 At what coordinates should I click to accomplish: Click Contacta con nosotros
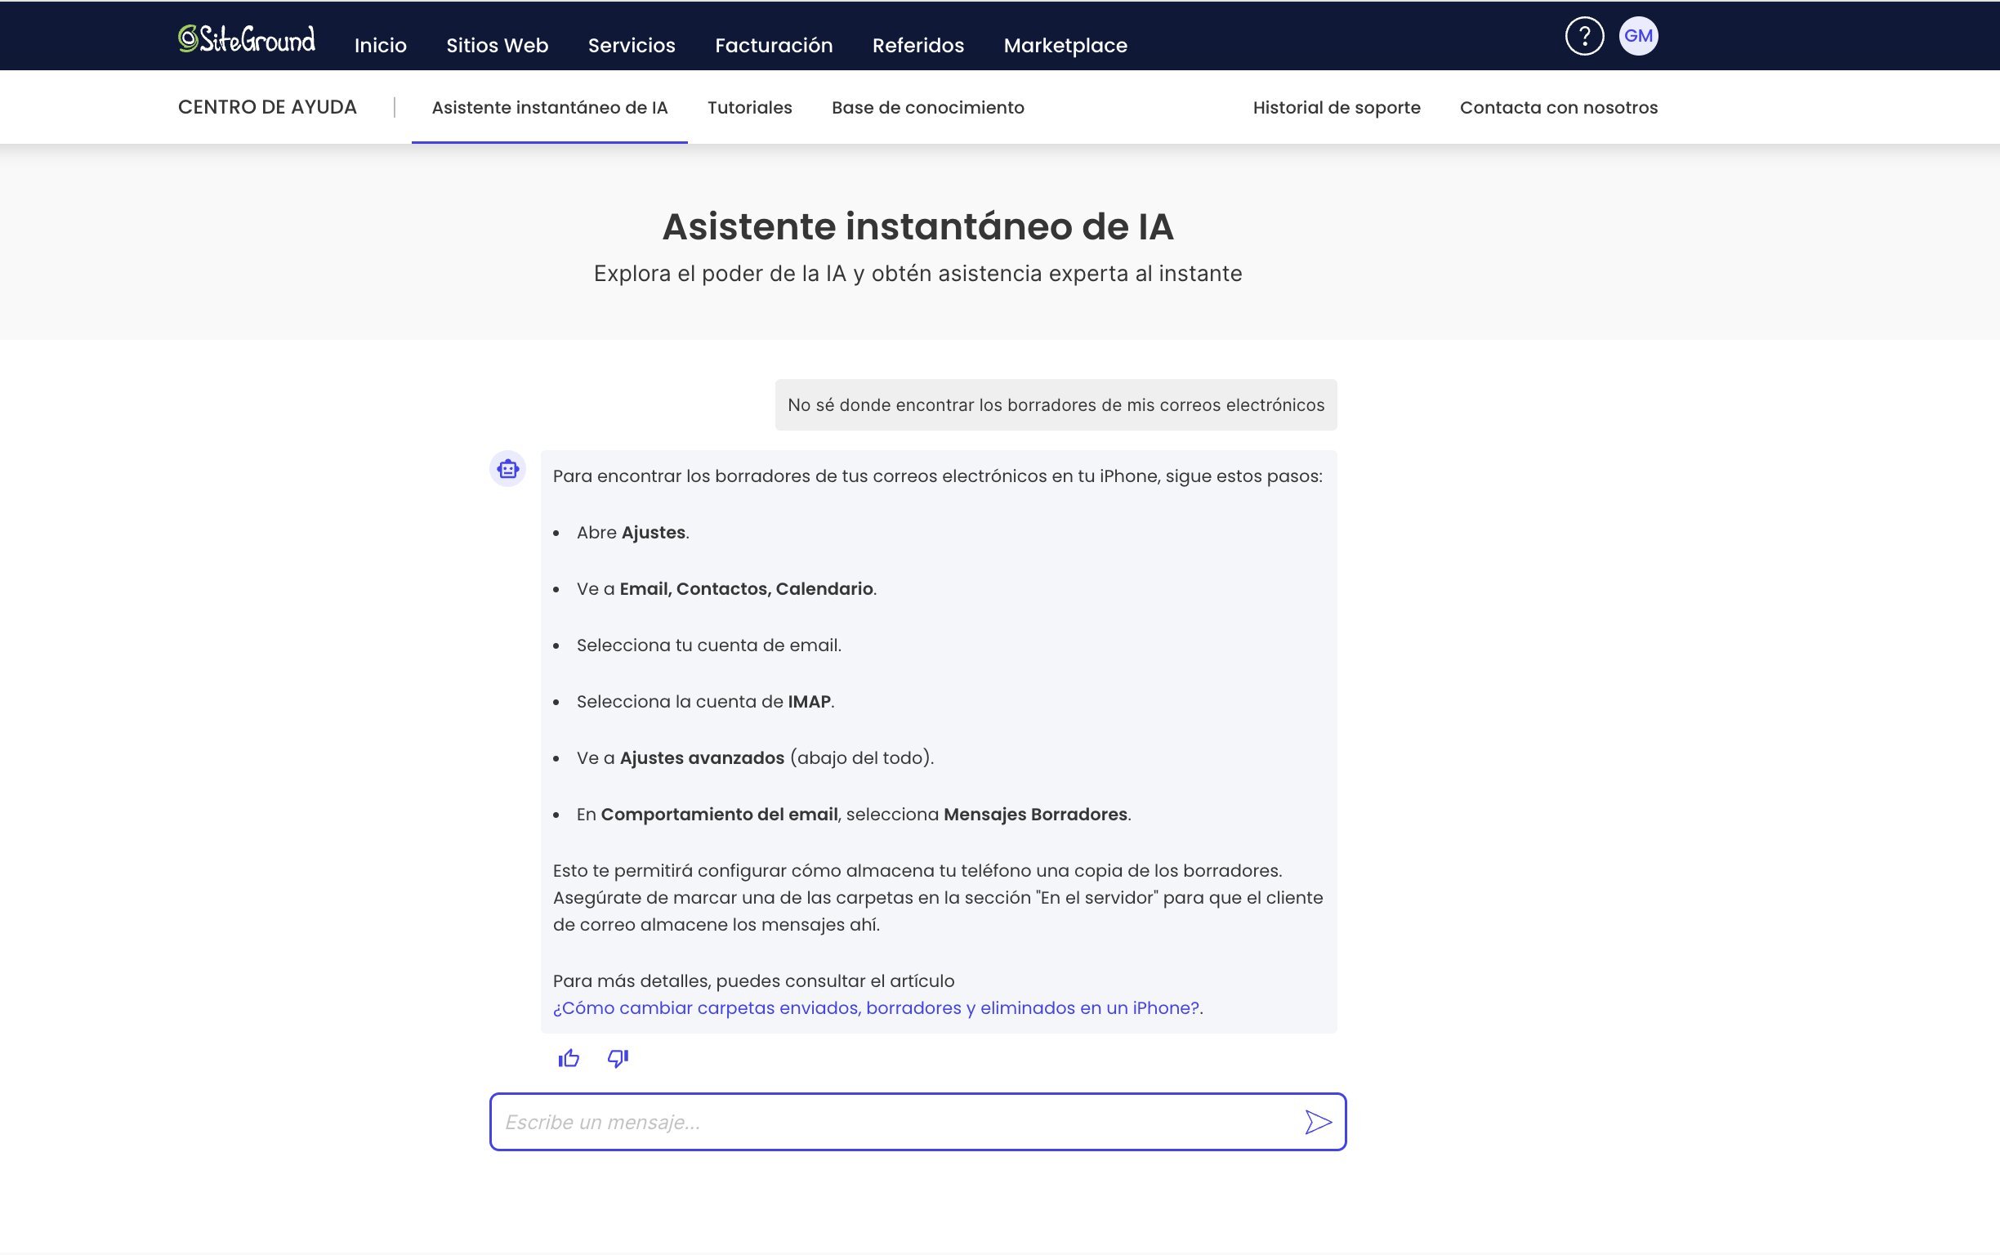pyautogui.click(x=1560, y=106)
